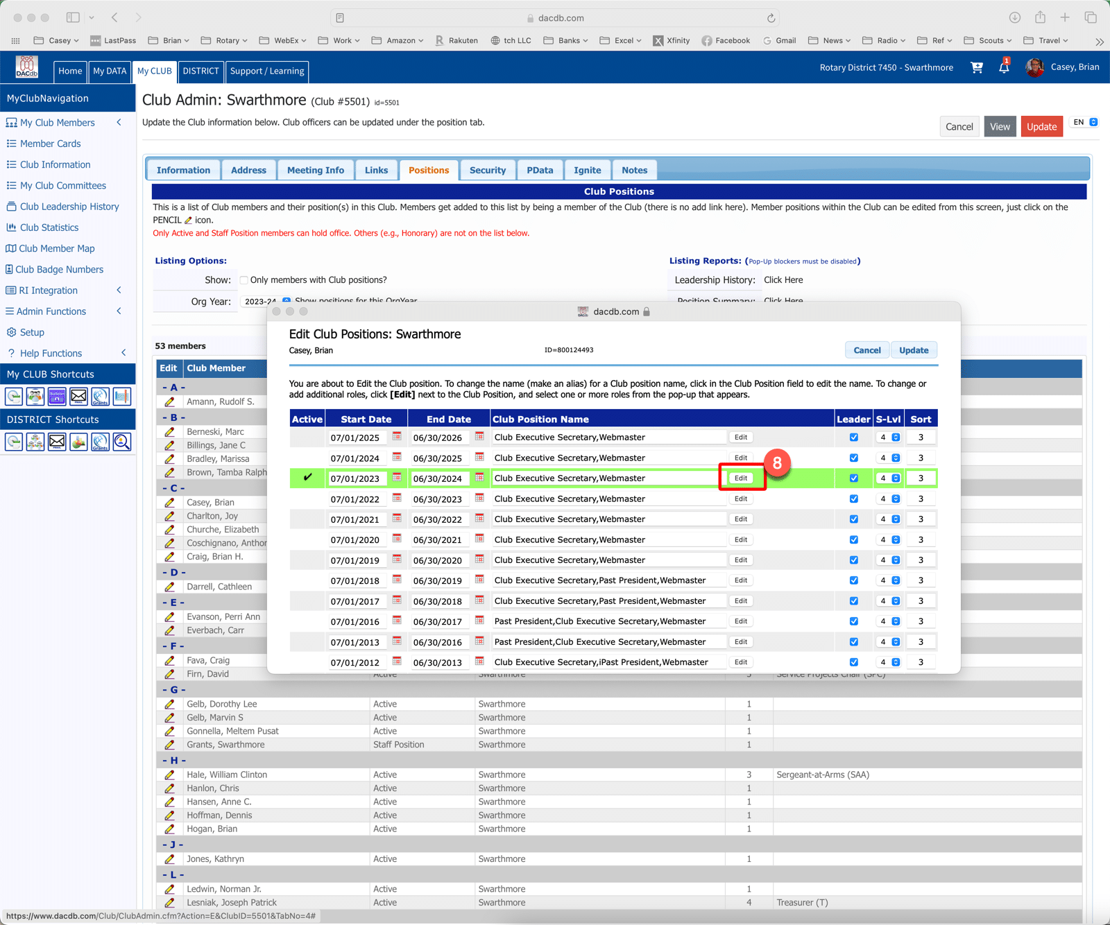Expand Admin Functions sidebar chevron

(x=119, y=311)
